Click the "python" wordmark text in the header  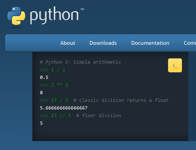[x=54, y=16]
